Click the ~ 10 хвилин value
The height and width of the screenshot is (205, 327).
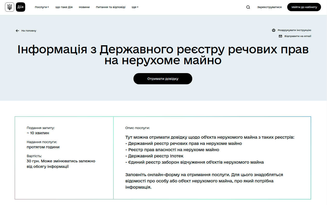[x=38, y=133]
